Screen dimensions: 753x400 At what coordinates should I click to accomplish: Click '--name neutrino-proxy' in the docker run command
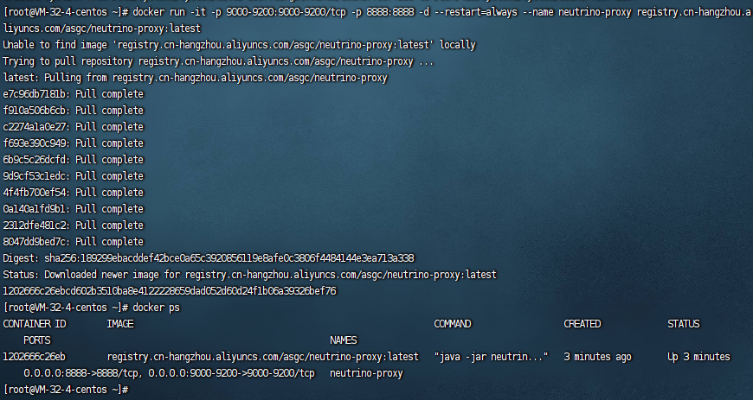point(576,12)
